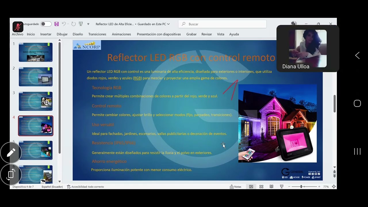Select the Animaciones tab
This screenshot has width=368, height=207.
(121, 34)
